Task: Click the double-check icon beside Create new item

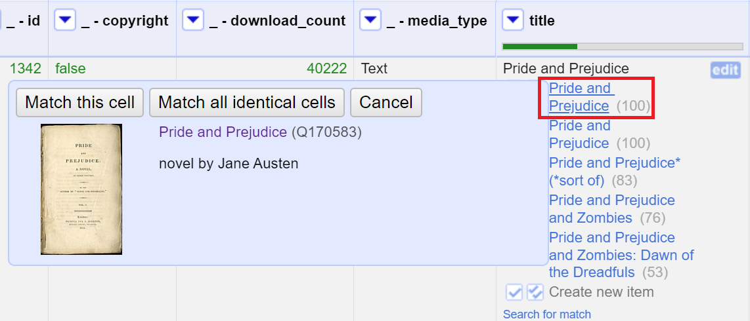Action: (535, 292)
